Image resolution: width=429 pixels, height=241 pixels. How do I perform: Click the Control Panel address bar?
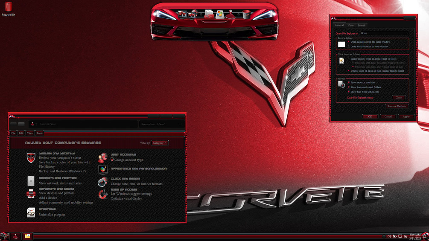tap(83, 124)
